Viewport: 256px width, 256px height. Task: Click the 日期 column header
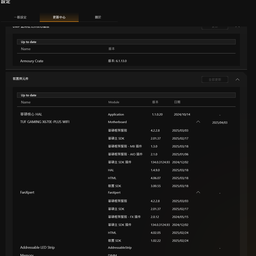(x=177, y=102)
